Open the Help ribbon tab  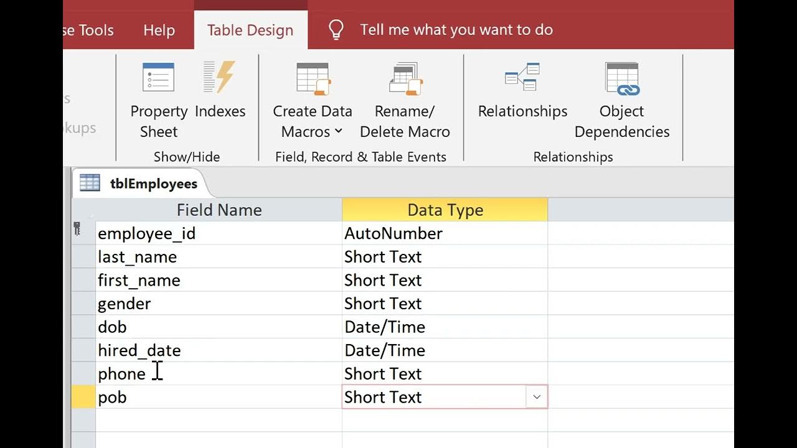pos(159,30)
